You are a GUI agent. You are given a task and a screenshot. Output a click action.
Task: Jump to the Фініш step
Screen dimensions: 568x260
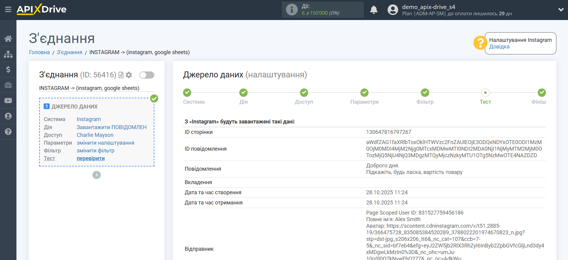pos(541,93)
